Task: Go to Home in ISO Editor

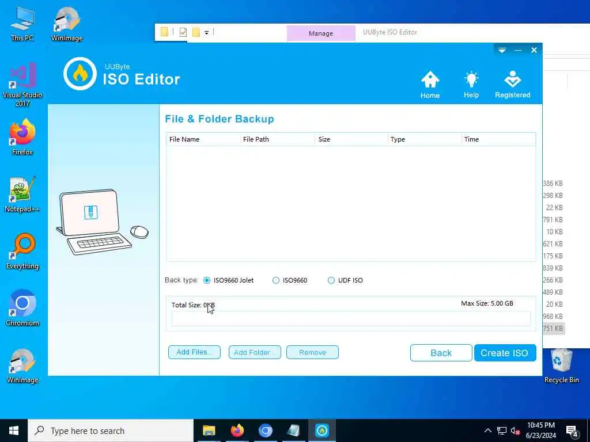Action: [430, 85]
